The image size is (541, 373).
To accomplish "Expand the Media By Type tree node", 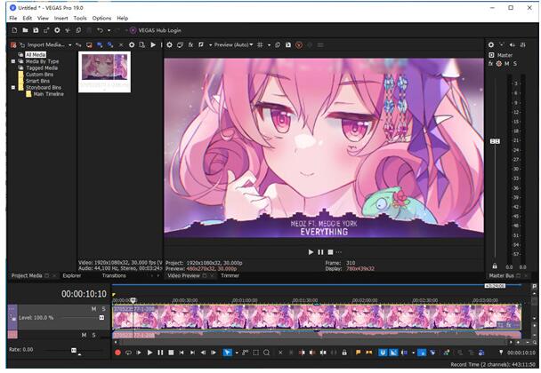I will coord(13,61).
